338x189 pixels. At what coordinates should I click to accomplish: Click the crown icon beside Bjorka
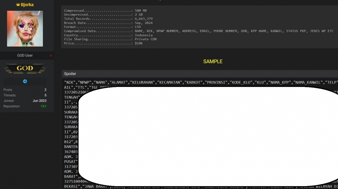click(x=18, y=5)
